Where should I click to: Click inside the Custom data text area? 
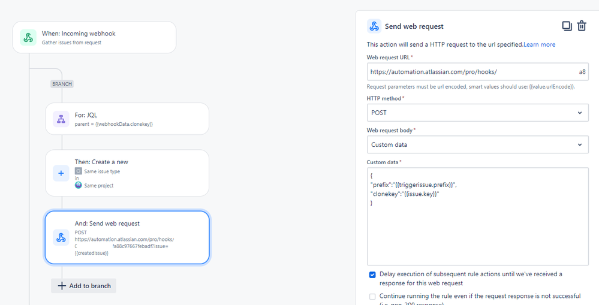point(477,216)
